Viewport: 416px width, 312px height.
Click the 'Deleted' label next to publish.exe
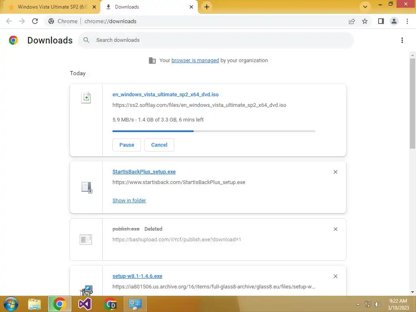point(153,229)
